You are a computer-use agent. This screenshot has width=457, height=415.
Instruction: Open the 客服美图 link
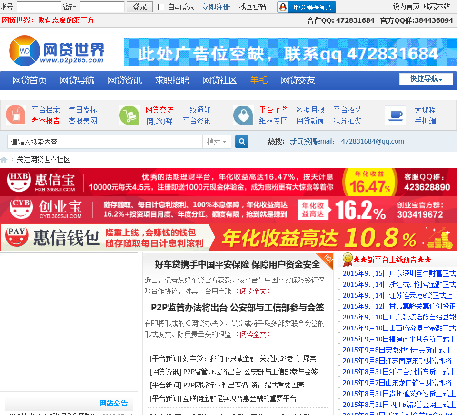(83, 121)
